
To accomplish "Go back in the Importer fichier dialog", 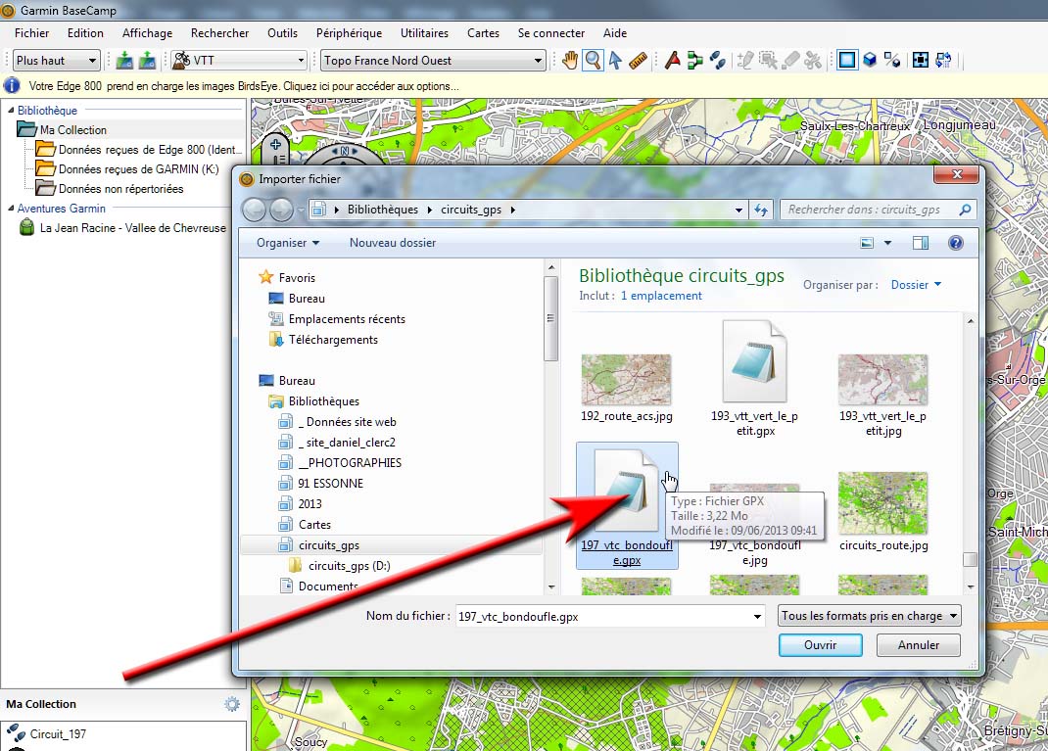I will (x=254, y=210).
